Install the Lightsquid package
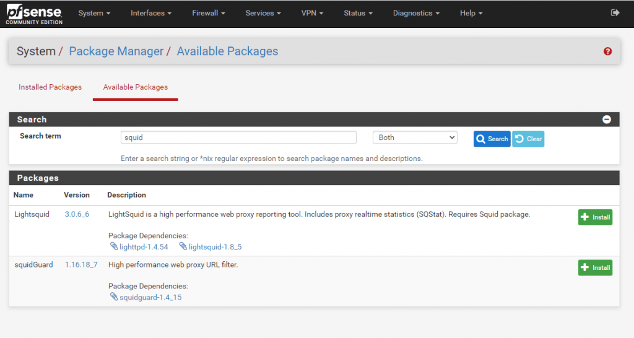The height and width of the screenshot is (338, 634). 595,217
